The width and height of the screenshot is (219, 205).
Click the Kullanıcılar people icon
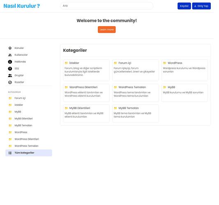[x=10, y=55]
